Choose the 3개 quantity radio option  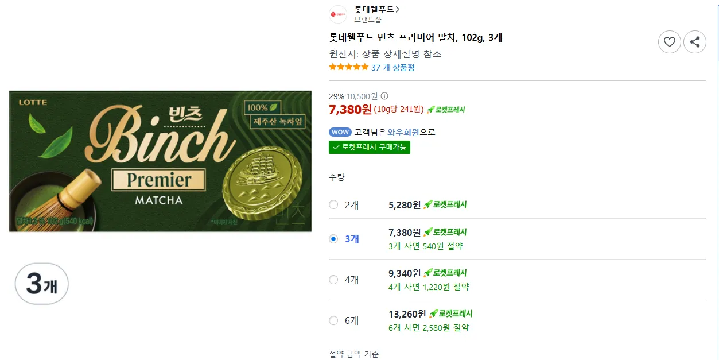[x=333, y=239]
